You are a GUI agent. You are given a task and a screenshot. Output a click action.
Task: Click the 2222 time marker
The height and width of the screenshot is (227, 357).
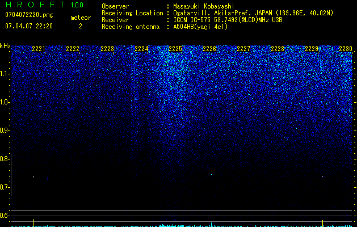(73, 49)
